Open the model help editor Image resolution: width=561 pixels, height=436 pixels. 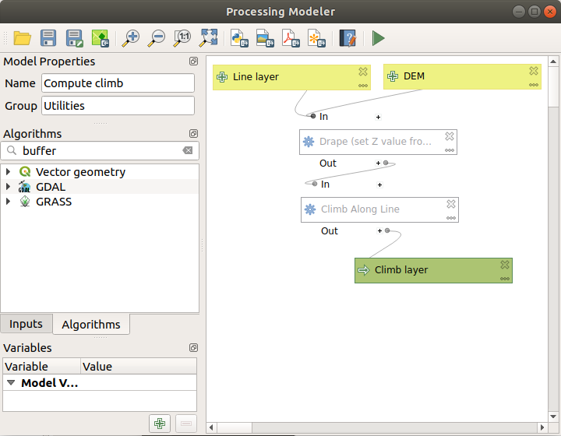(x=348, y=37)
